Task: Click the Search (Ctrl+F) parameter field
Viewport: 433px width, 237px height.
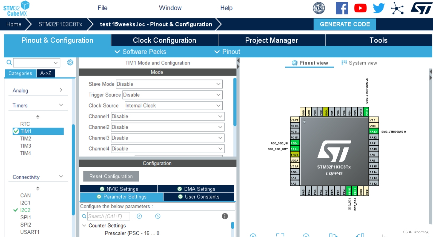Action: (108, 216)
